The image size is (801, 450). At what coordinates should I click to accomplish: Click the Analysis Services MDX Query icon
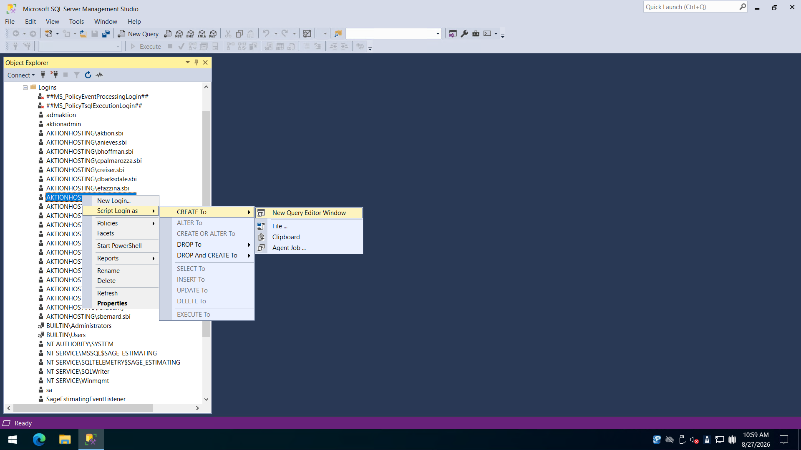coord(179,34)
